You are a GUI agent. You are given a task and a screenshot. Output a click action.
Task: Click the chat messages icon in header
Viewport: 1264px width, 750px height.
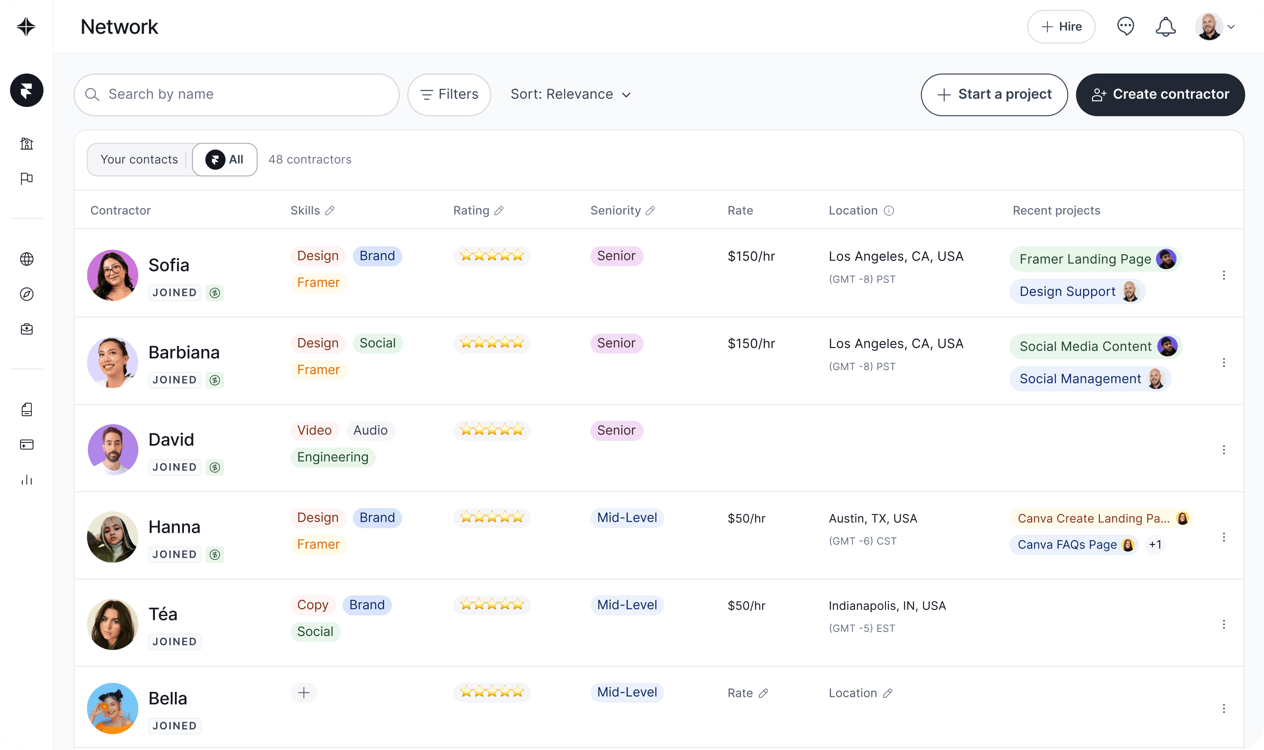point(1125,26)
